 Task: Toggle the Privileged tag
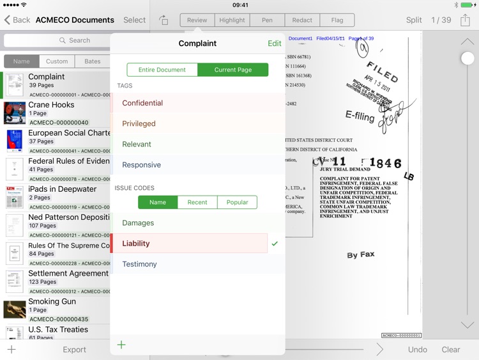click(x=197, y=123)
